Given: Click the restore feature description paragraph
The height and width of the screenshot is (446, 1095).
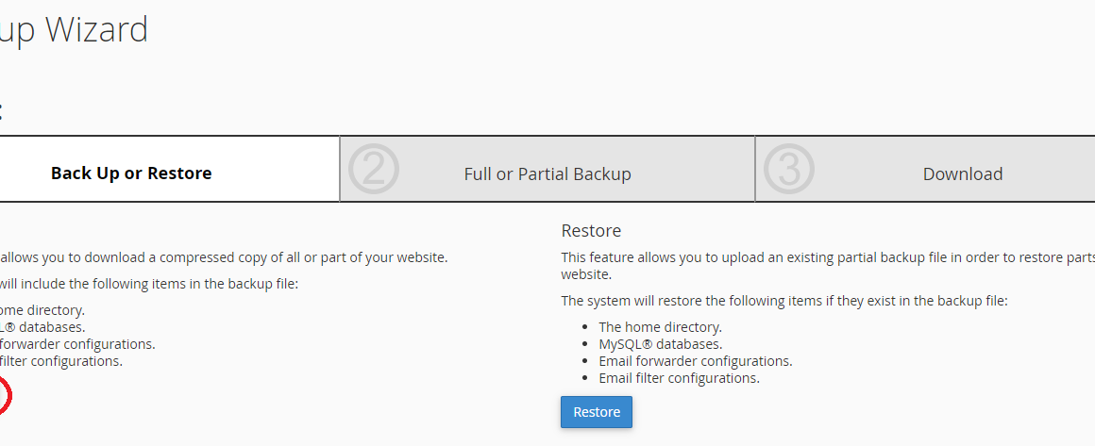Looking at the screenshot, I should click(828, 265).
